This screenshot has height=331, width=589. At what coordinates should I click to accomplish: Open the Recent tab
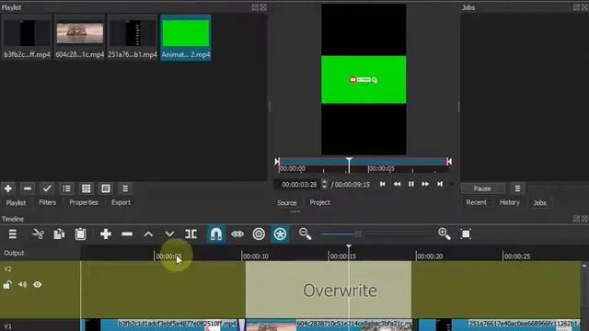click(476, 202)
